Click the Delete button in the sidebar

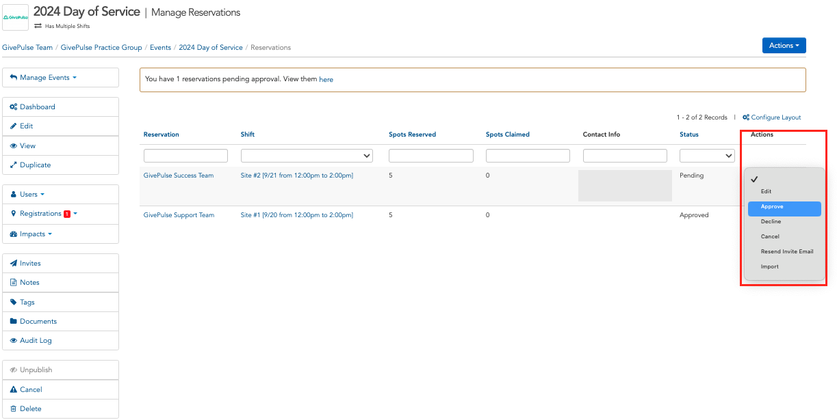[60, 408]
